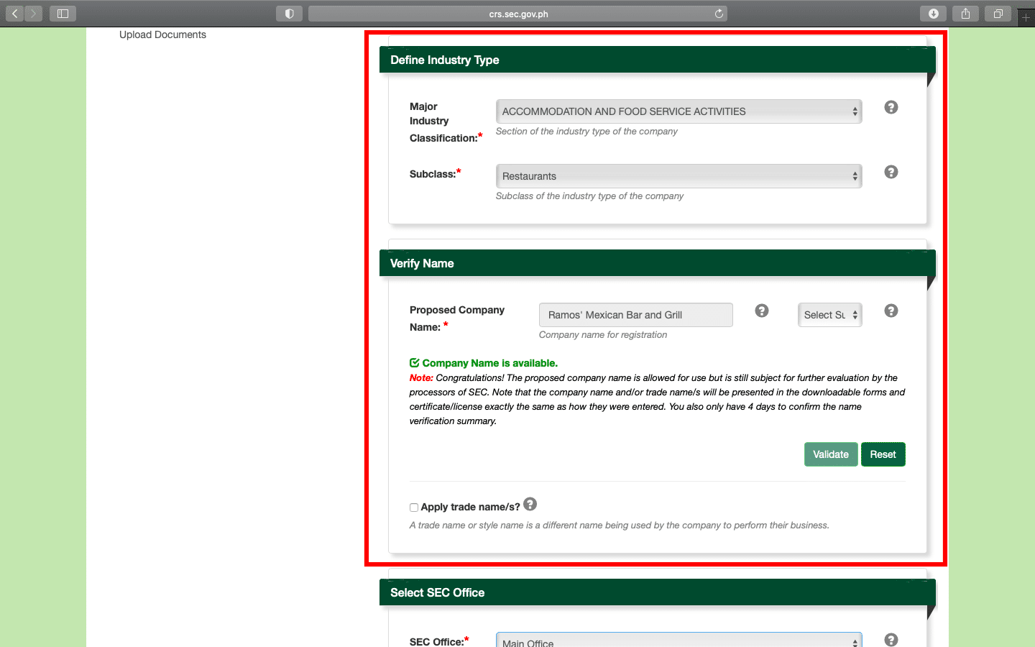Open the Select Suffix dropdown
Image resolution: width=1035 pixels, height=647 pixels.
tap(829, 315)
